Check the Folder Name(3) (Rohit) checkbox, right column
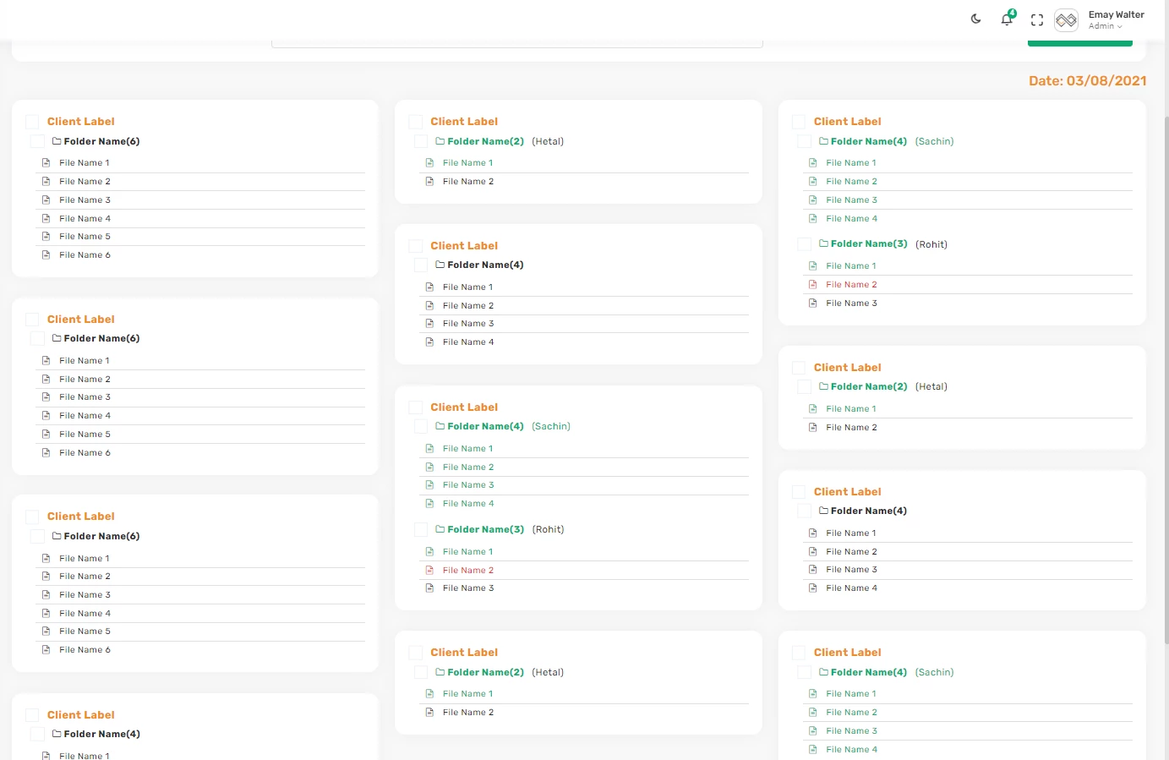This screenshot has width=1169, height=760. 804,244
